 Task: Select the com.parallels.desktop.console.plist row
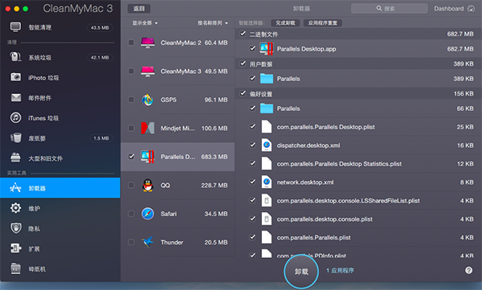[358, 219]
